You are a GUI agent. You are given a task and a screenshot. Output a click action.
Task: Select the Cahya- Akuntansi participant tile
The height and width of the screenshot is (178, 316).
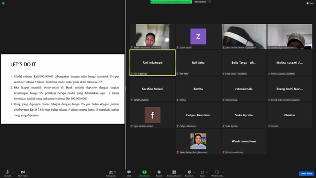pos(198,115)
